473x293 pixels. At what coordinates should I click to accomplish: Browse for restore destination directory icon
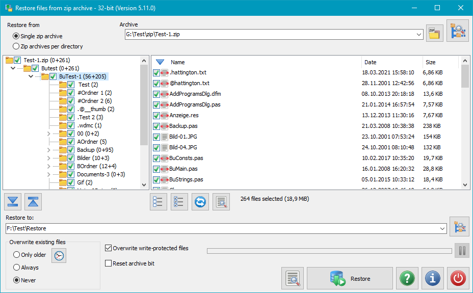tap(459, 226)
